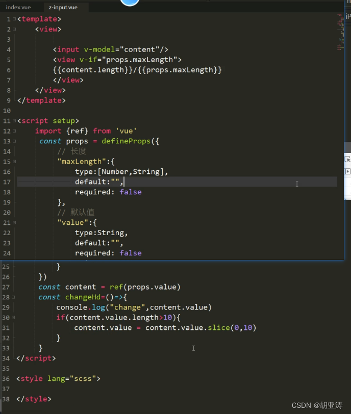The height and width of the screenshot is (414, 351).
Task: Click line number 27 in the gutter
Action: pyautogui.click(x=6, y=287)
